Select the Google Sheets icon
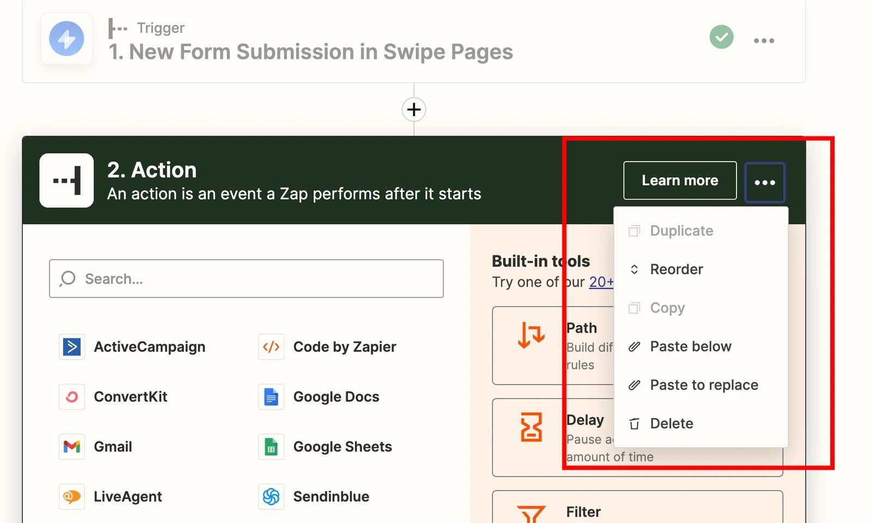The width and height of the screenshot is (871, 523). [271, 446]
